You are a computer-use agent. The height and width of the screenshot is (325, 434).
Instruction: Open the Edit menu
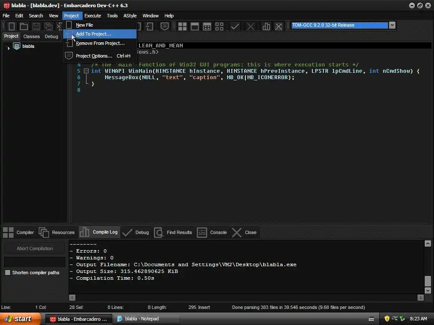point(19,16)
